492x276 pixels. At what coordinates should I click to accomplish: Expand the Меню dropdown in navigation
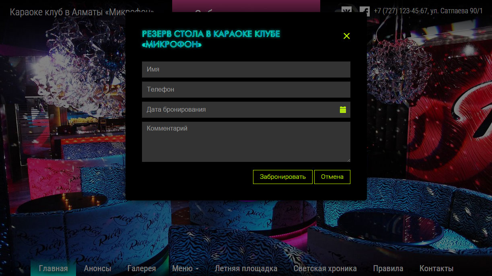tap(185, 268)
